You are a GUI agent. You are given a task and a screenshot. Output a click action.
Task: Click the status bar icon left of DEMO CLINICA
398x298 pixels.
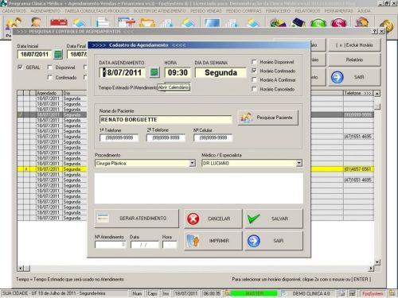coord(284,293)
